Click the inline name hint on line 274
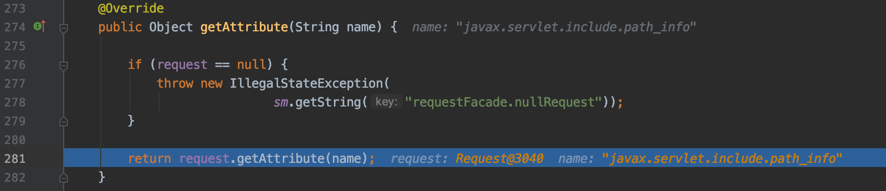 (554, 27)
